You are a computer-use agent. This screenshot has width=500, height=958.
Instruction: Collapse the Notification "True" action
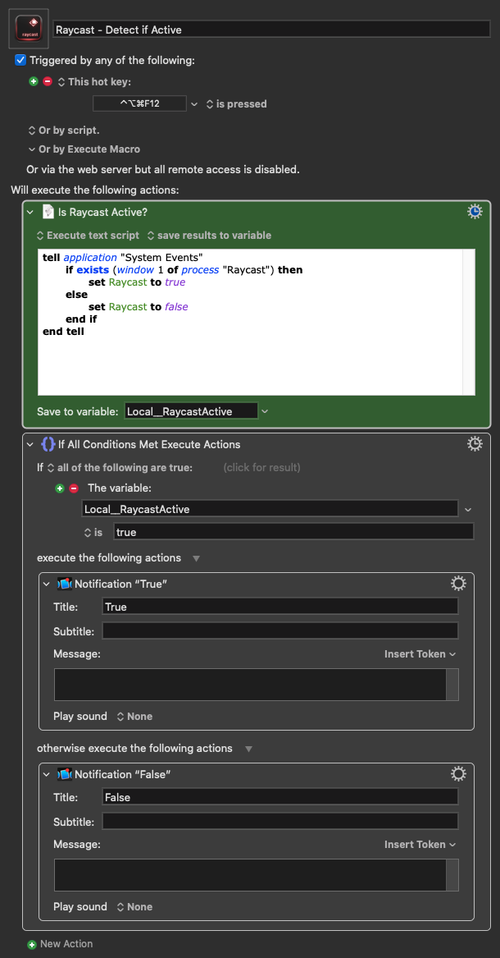47,584
